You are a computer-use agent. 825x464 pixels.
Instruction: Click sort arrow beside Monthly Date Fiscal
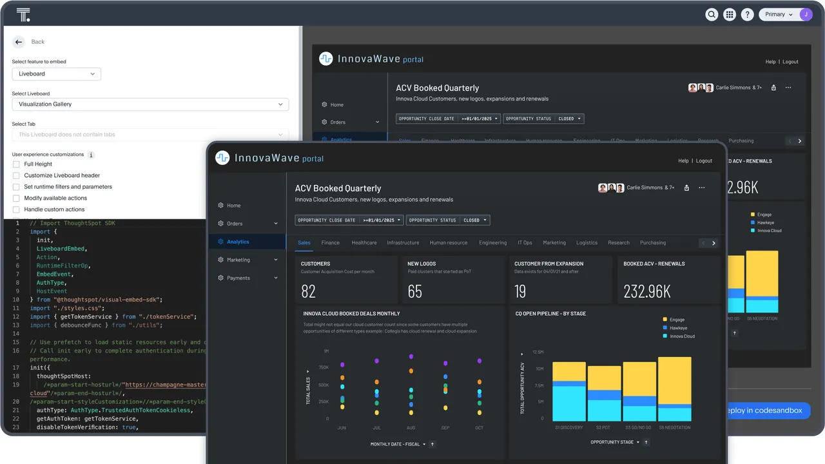[x=432, y=444]
